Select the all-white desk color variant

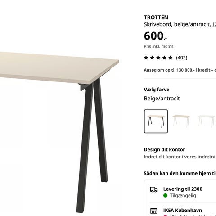(x=206, y=121)
